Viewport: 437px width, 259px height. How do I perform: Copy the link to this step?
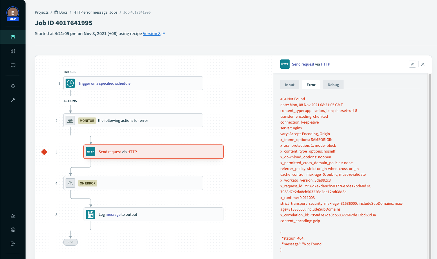412,64
